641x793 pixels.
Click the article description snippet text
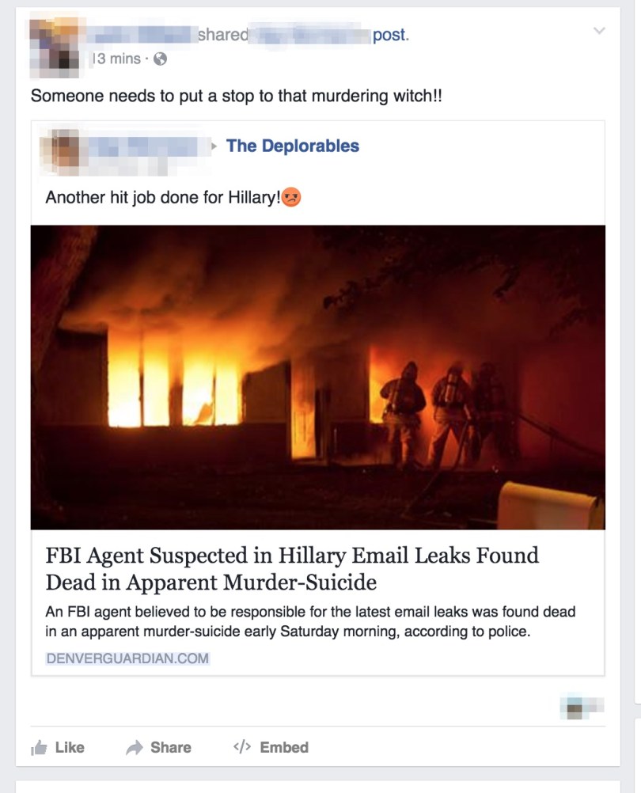[x=310, y=621]
